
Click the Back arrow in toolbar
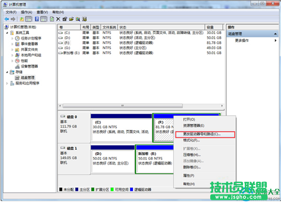pos(6,19)
